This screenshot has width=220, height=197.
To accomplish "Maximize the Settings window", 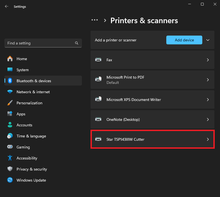I will [202, 4].
